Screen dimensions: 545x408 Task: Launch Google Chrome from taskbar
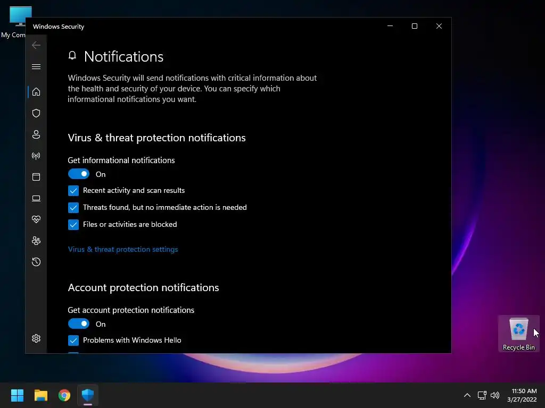(x=64, y=395)
